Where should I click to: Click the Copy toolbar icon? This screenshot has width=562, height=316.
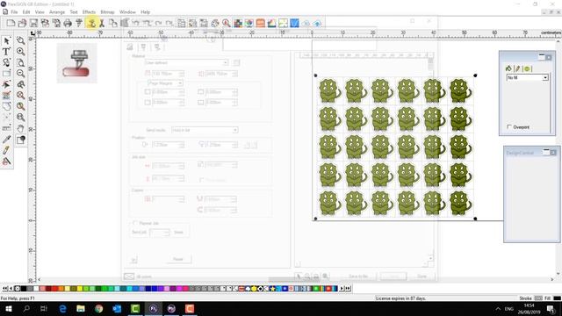(113, 24)
